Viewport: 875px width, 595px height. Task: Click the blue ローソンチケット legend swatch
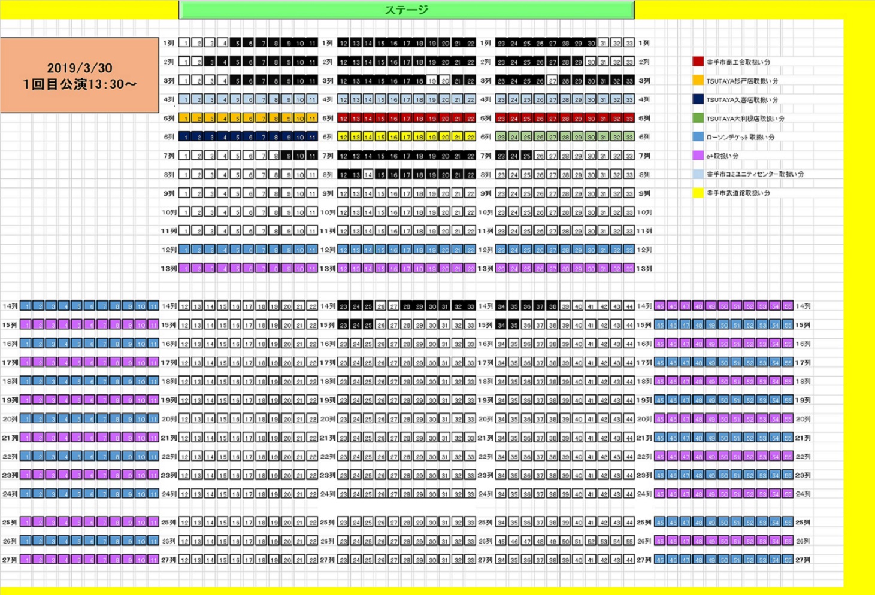click(698, 137)
